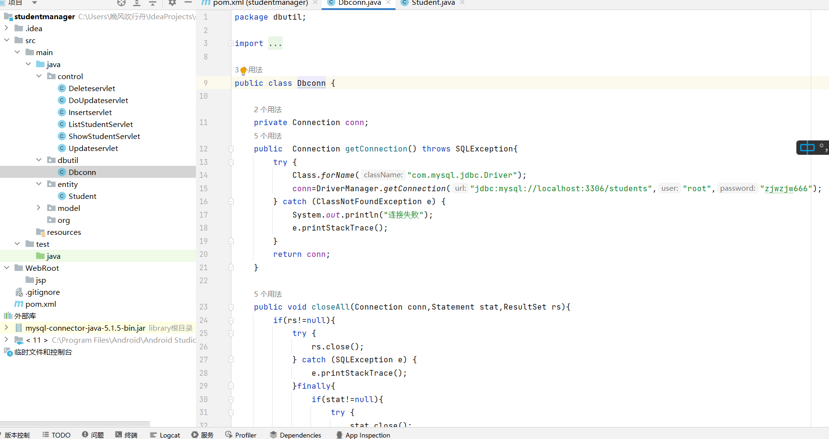Open the Student class in entity

pos(83,196)
